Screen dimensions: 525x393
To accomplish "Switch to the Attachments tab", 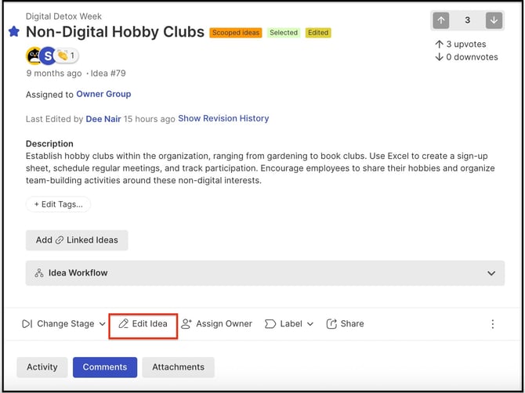I will tap(179, 367).
